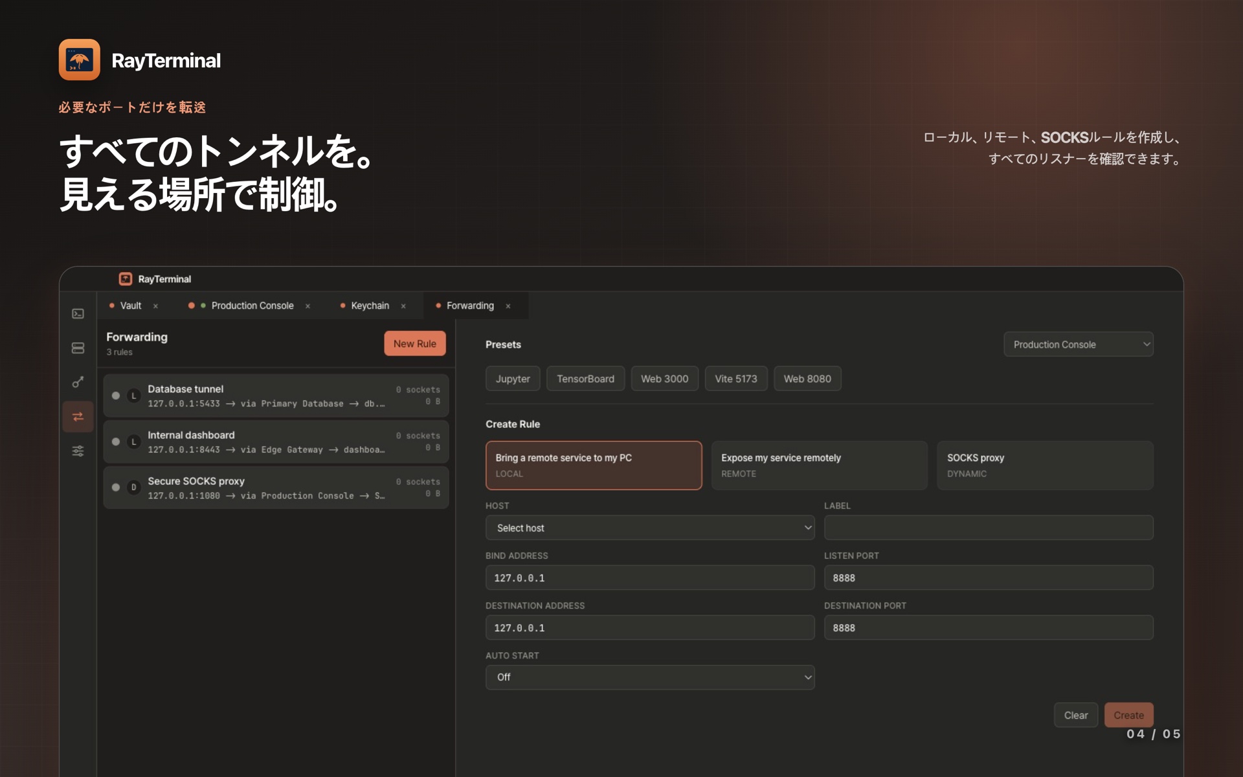Screen dimensions: 1243x777
Task: Click the status dot of Secure SOCKS proxy rule
Action: click(116, 488)
